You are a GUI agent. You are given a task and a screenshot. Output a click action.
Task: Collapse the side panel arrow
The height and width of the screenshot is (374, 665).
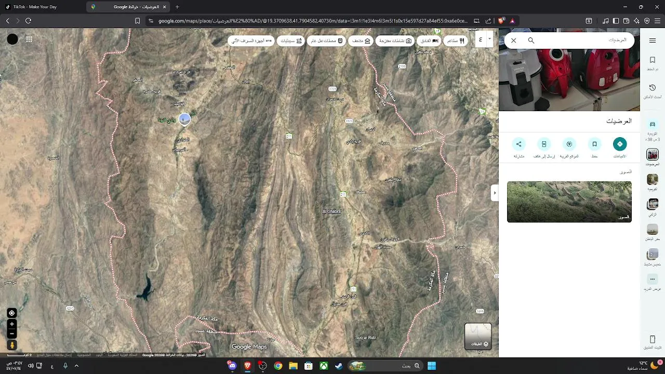pos(495,193)
